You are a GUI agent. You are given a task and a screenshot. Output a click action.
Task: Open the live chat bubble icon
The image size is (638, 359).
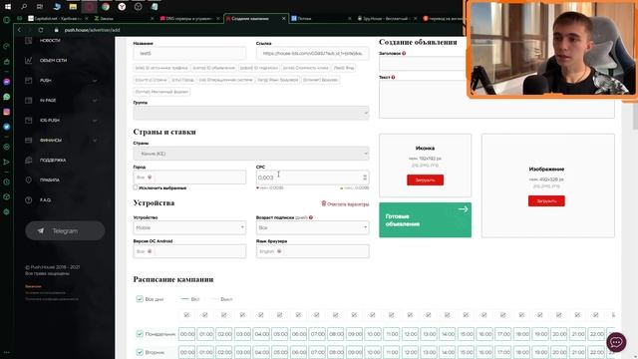(616, 342)
